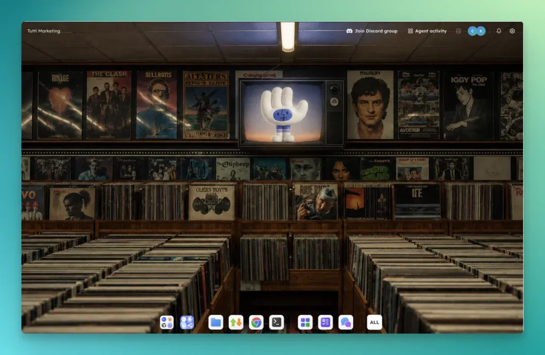
Task: Toggle the layout panel icon in top bar
Action: tap(458, 31)
